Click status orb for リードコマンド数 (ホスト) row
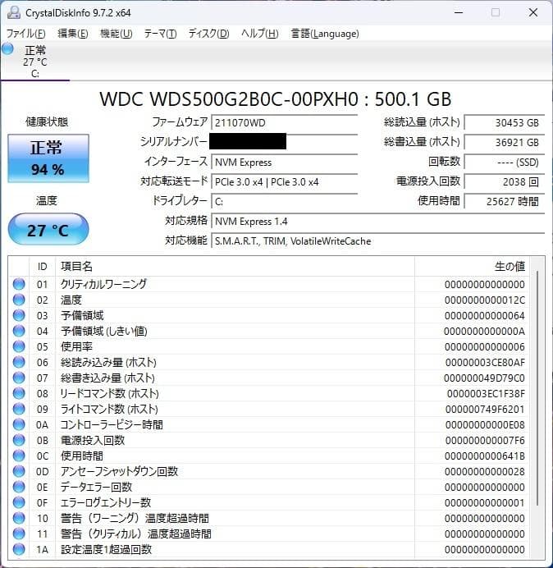The height and width of the screenshot is (568, 553). coord(19,393)
